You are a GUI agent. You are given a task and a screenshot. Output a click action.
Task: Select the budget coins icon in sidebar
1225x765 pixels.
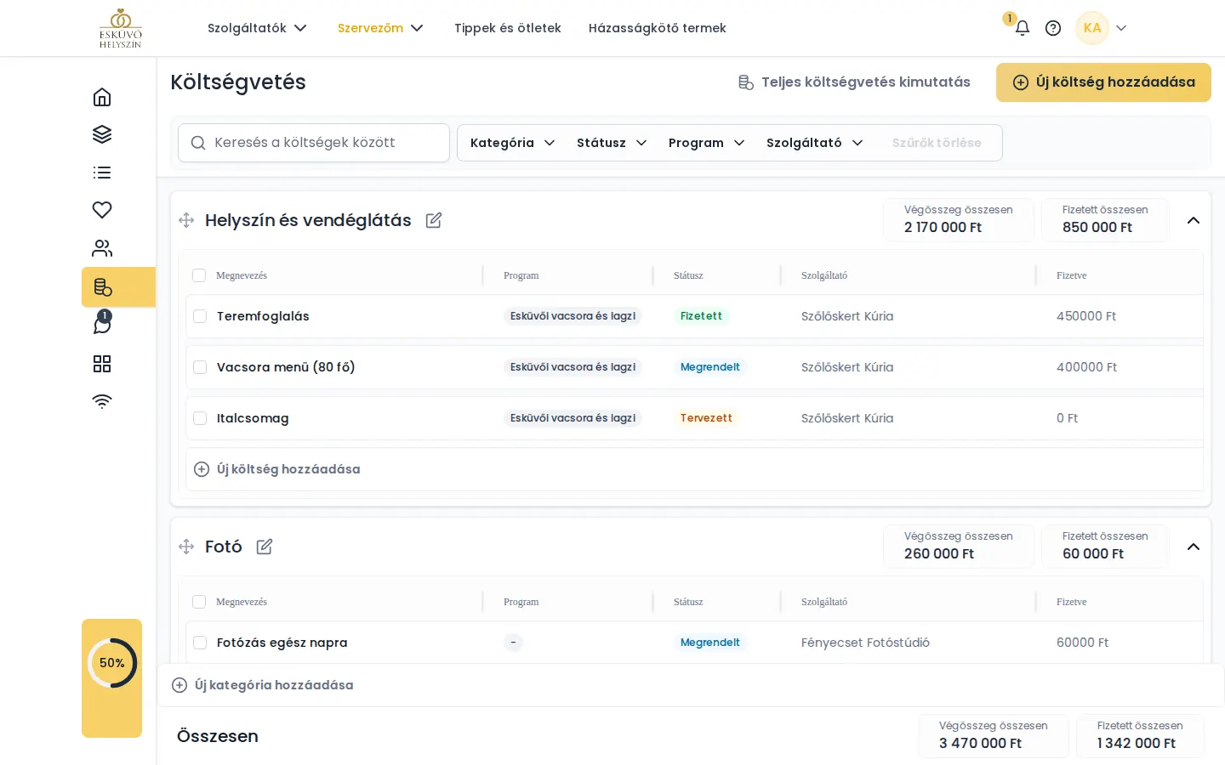tap(103, 287)
